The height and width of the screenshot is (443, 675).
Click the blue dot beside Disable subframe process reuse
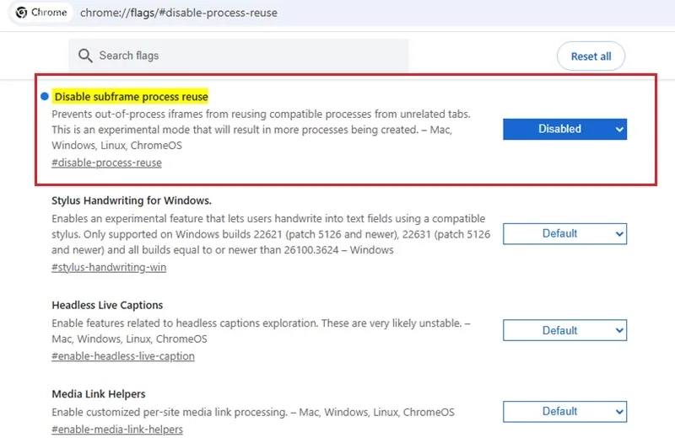coord(45,96)
